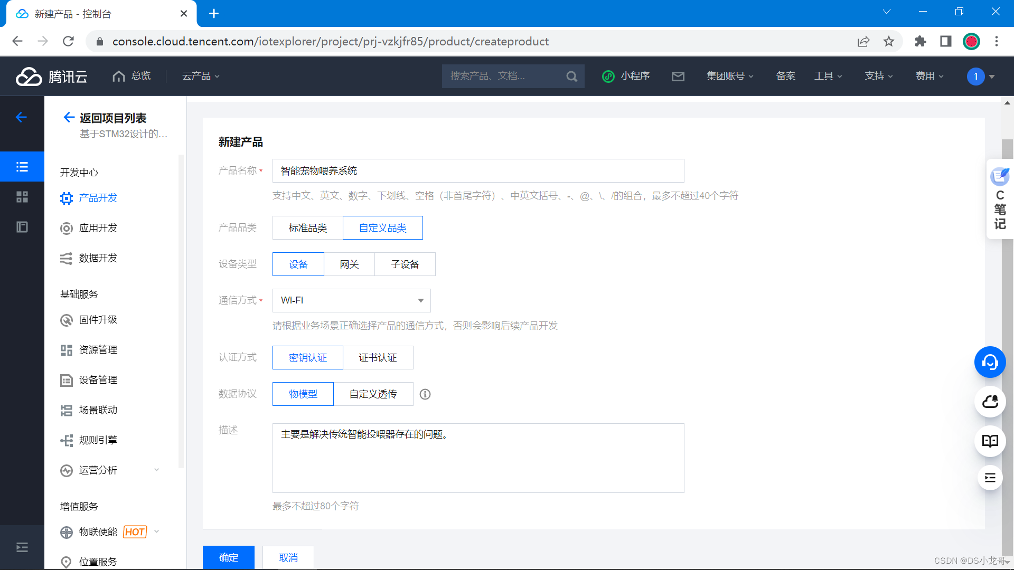Open the Chrome profile avatar
Screen dimensions: 1014x570
pyautogui.click(x=971, y=41)
